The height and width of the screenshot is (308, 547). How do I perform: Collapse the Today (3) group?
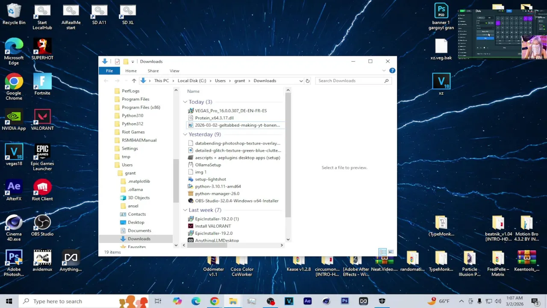point(185,102)
